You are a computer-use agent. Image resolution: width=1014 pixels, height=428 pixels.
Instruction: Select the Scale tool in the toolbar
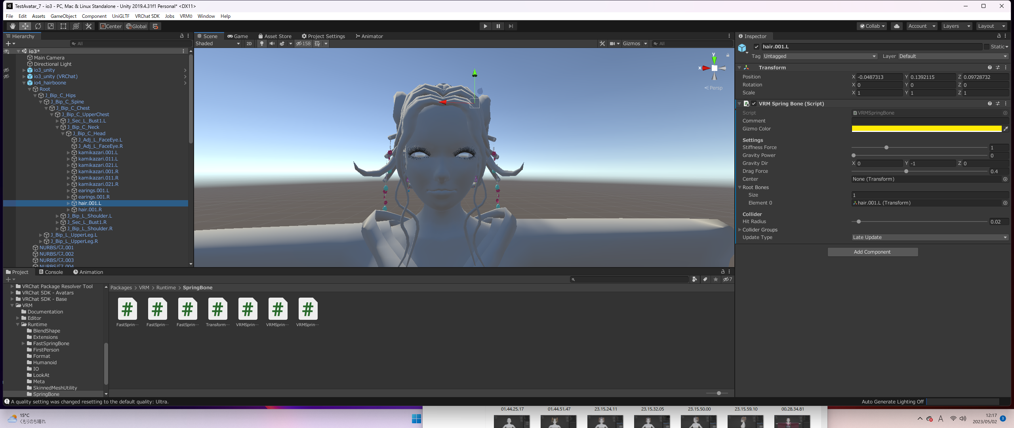(51, 26)
